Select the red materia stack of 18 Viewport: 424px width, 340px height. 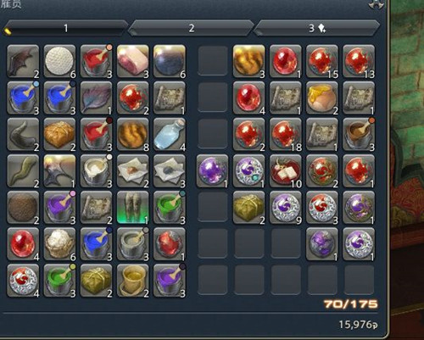pyautogui.click(x=286, y=134)
